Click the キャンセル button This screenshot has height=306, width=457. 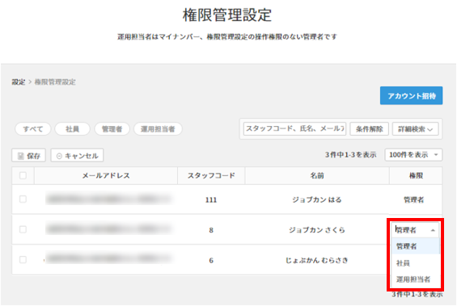77,156
